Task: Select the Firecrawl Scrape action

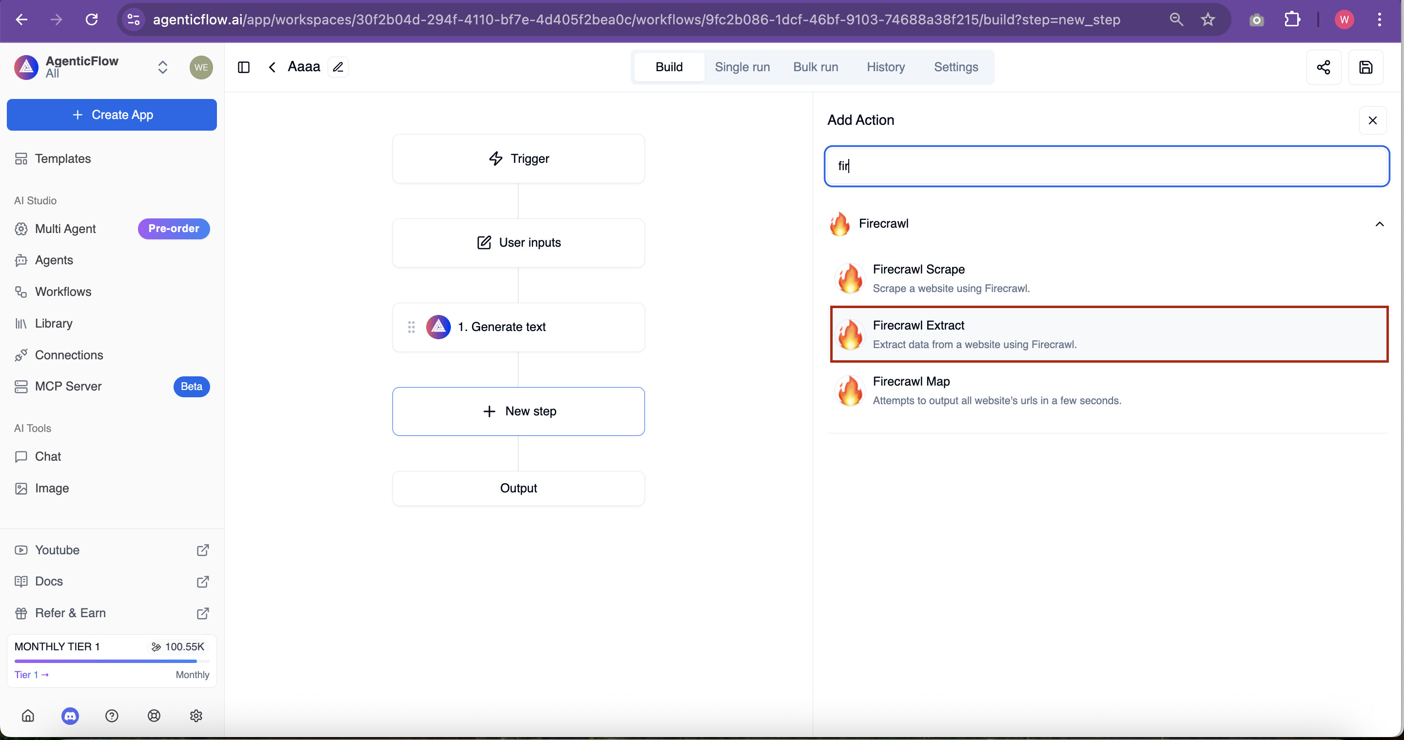Action: tap(1108, 278)
